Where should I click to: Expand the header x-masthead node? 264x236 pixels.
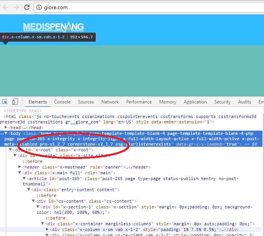(20, 167)
